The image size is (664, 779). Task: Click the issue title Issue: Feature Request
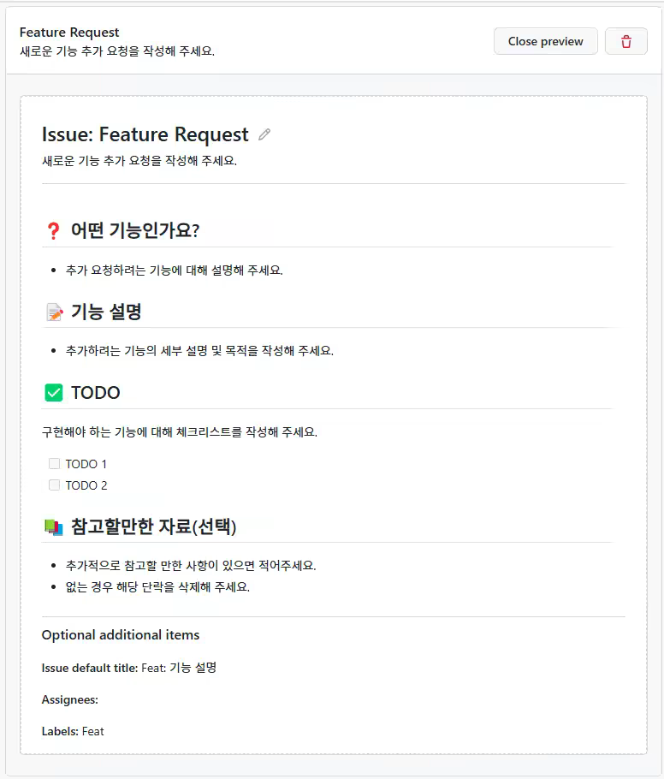pyautogui.click(x=146, y=134)
